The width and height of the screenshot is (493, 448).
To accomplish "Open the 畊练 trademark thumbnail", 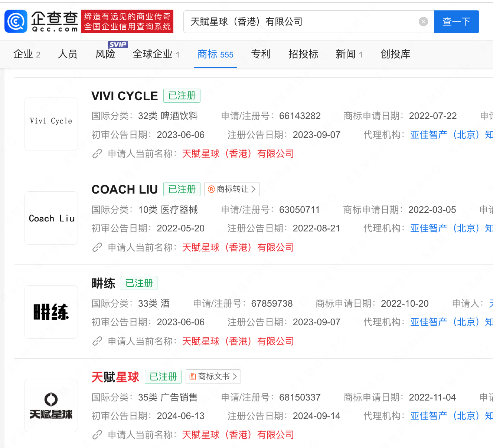I will pos(51,312).
